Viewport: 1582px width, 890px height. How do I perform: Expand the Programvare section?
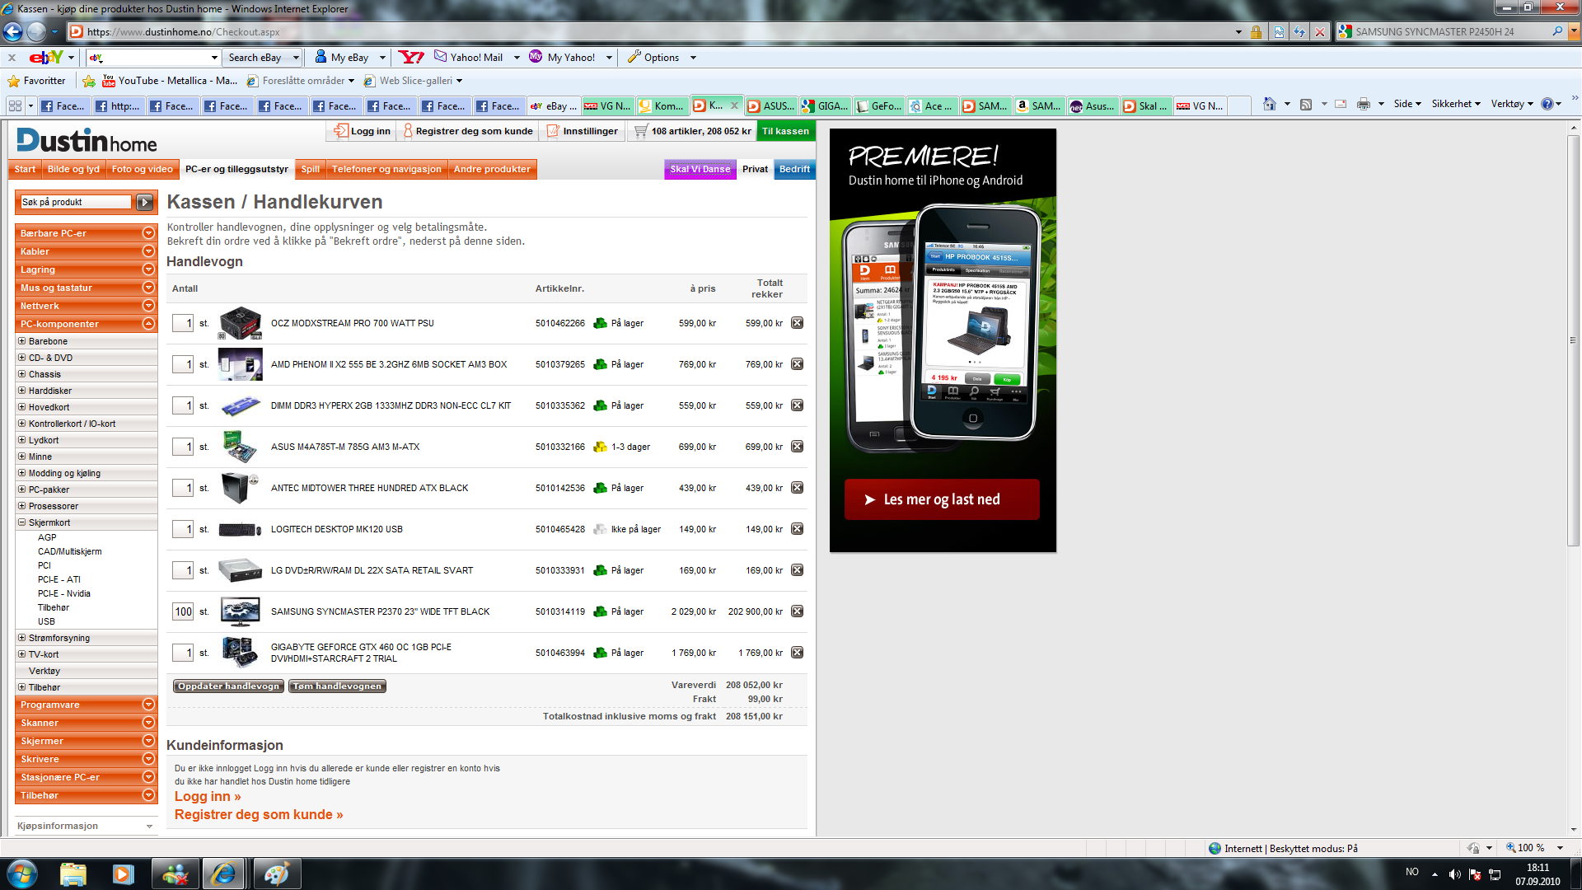(x=148, y=705)
